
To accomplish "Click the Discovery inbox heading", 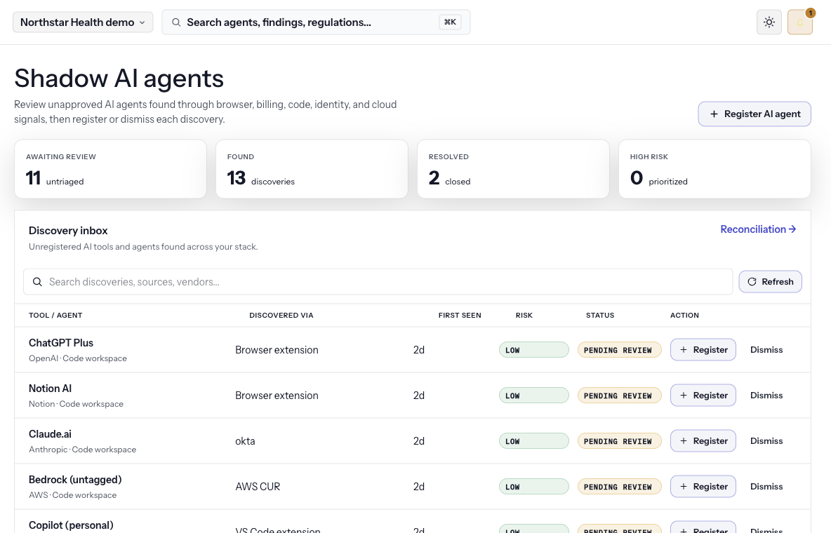I will (68, 231).
